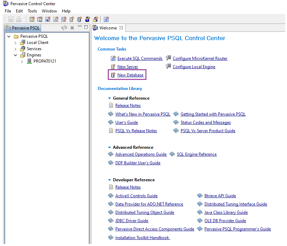Expand the Services node
The height and width of the screenshot is (246, 287).
click(x=16, y=49)
